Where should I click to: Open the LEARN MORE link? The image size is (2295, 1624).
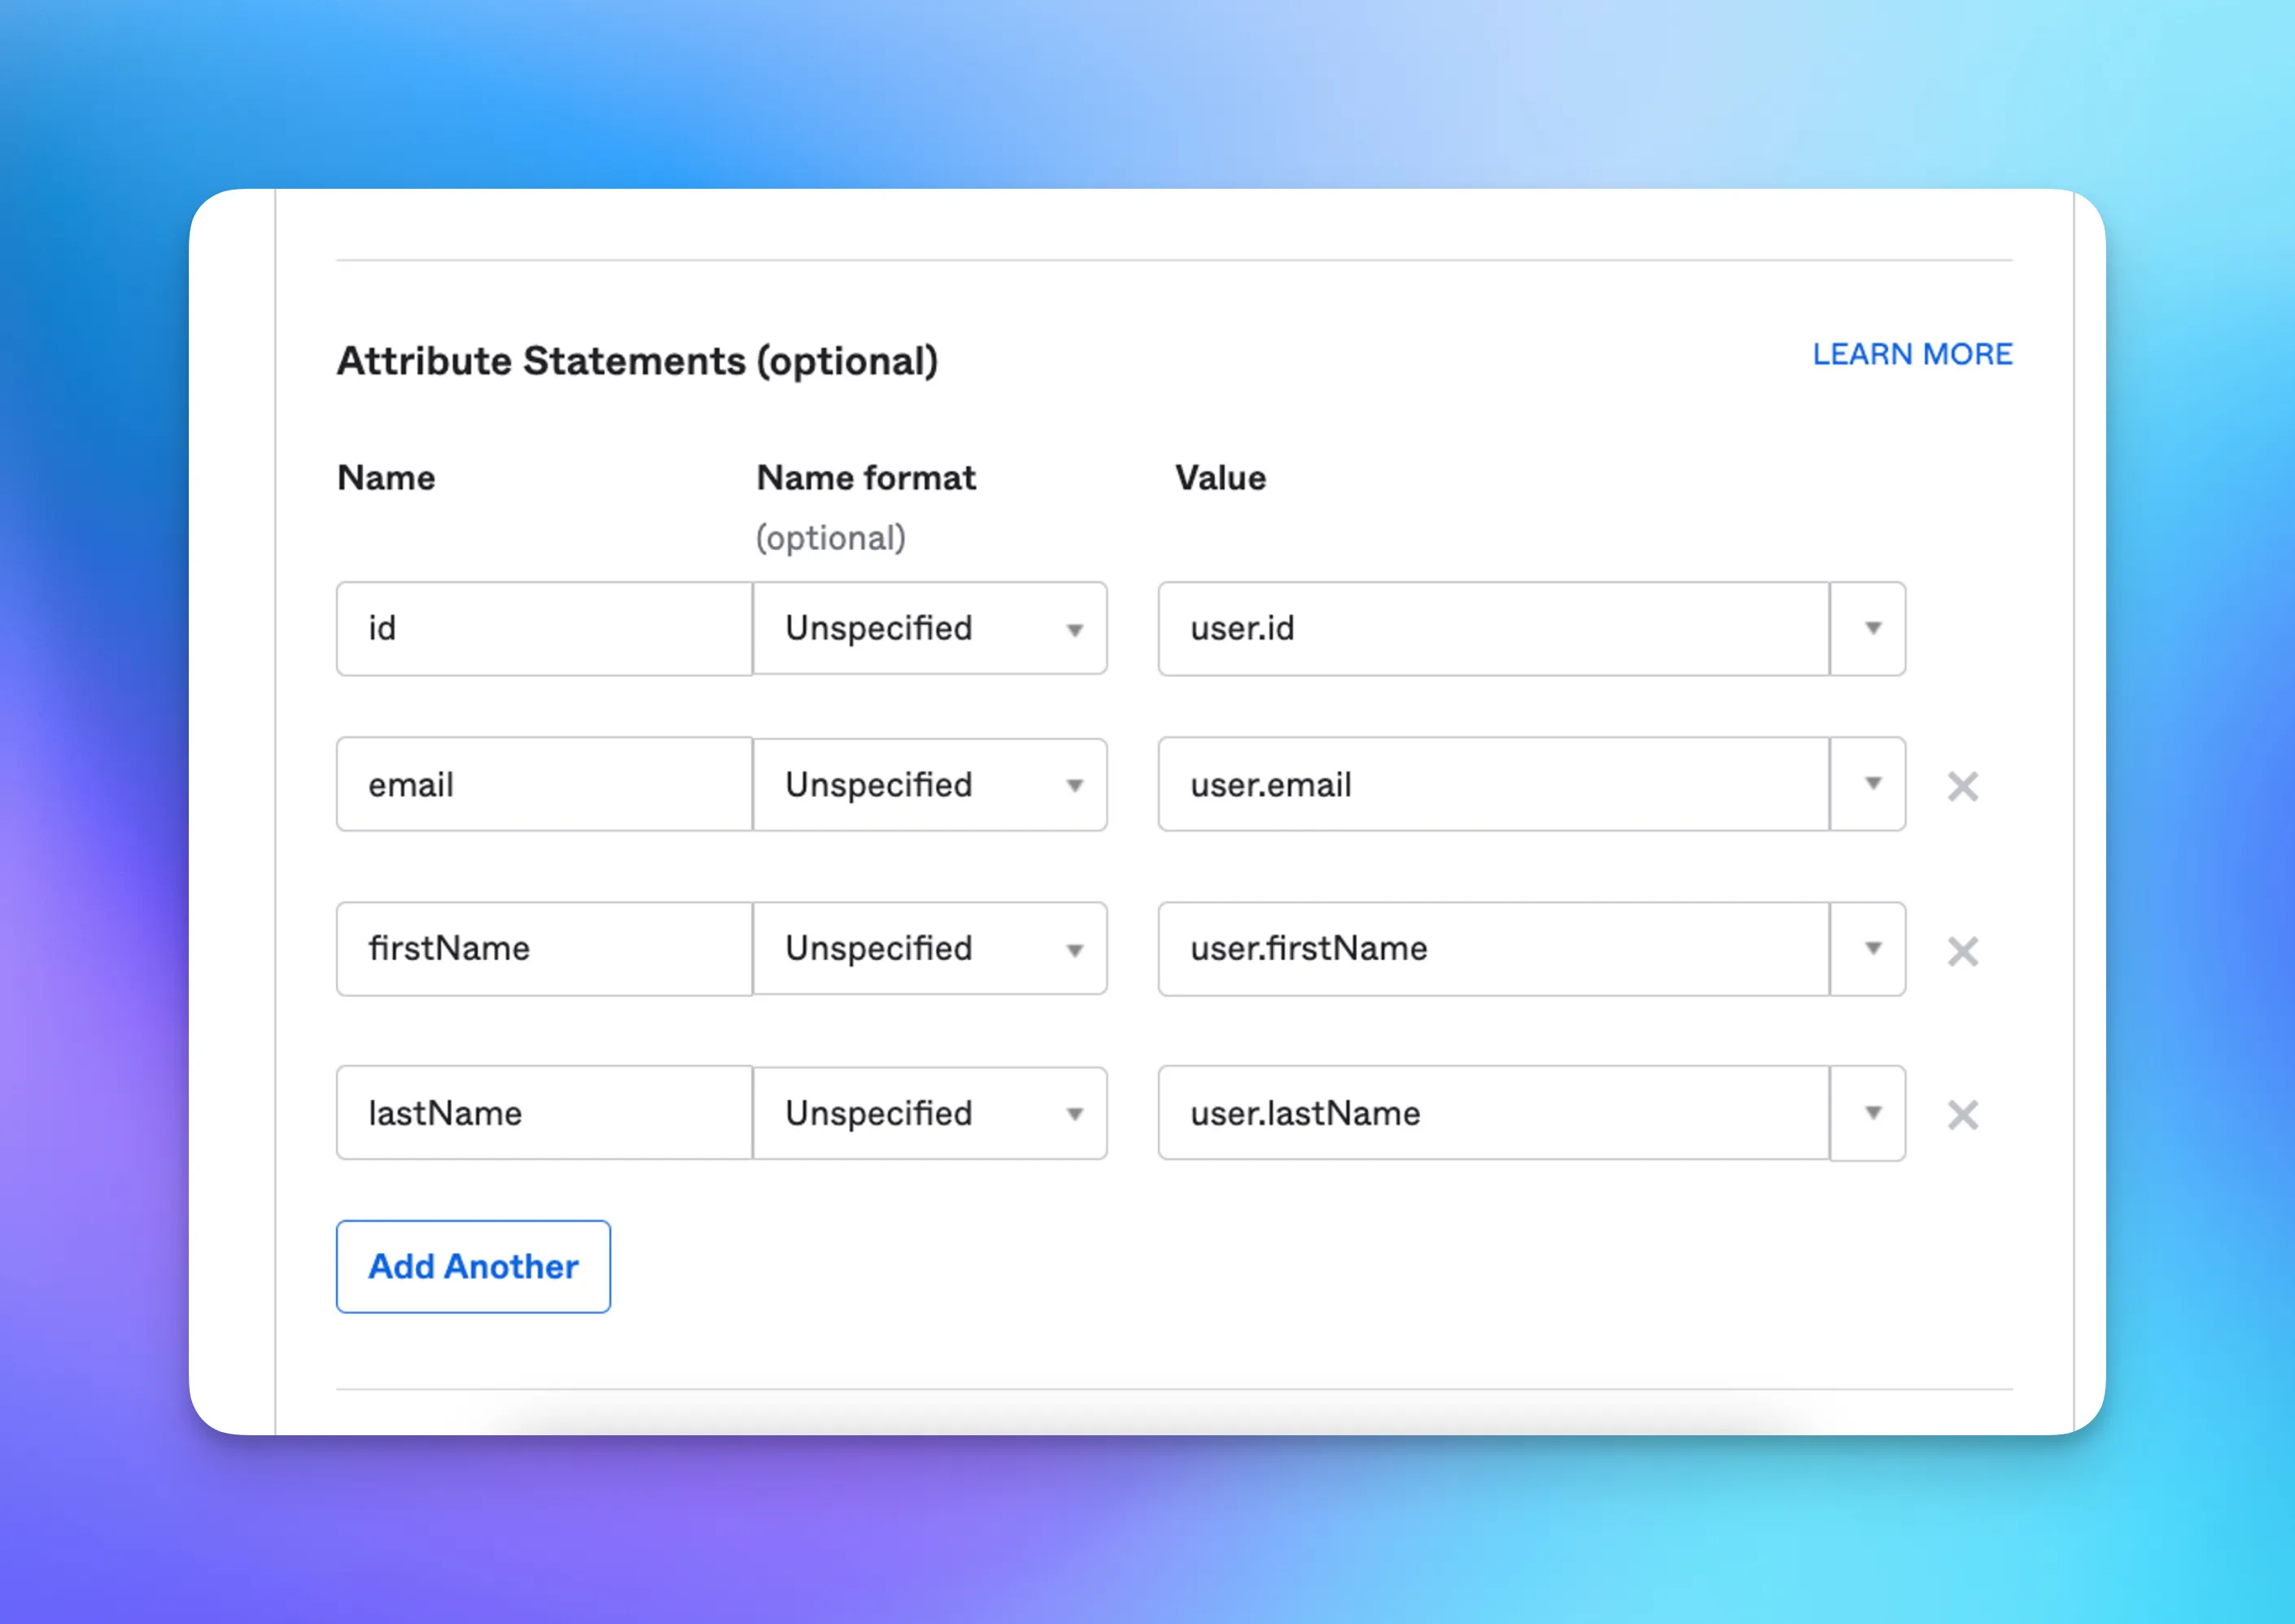coord(1912,354)
